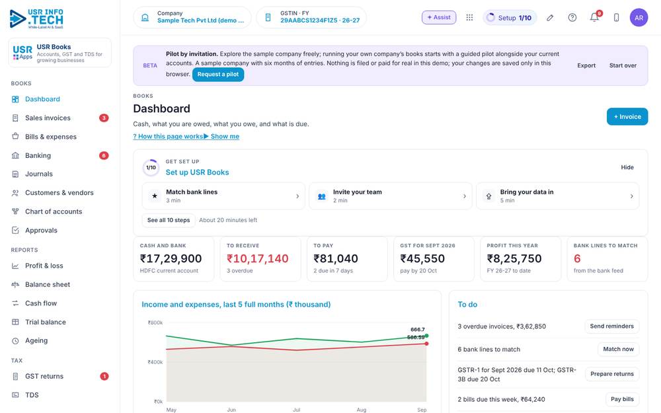Click the + Invoice button
The image size is (661, 413).
(x=627, y=117)
